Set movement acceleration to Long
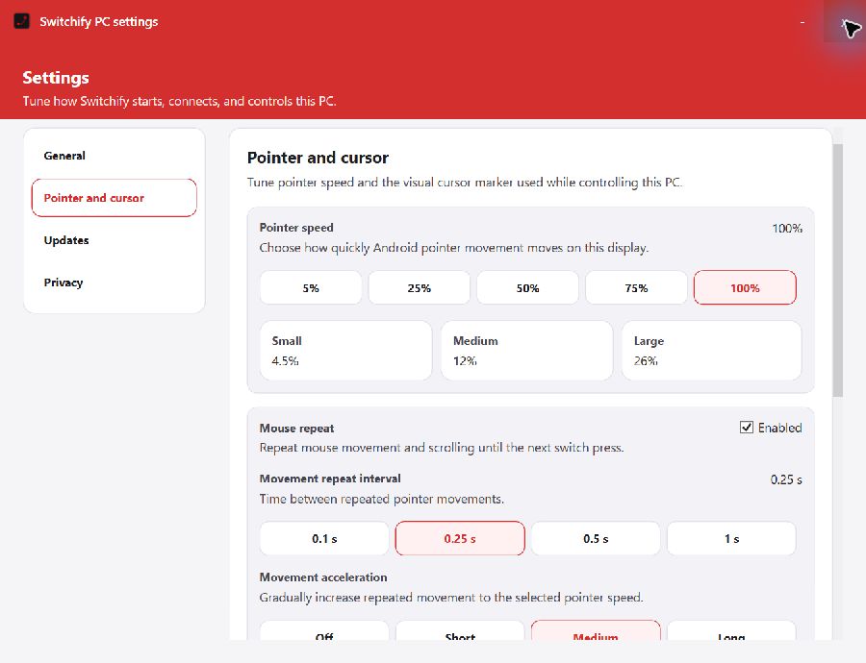 point(732,630)
